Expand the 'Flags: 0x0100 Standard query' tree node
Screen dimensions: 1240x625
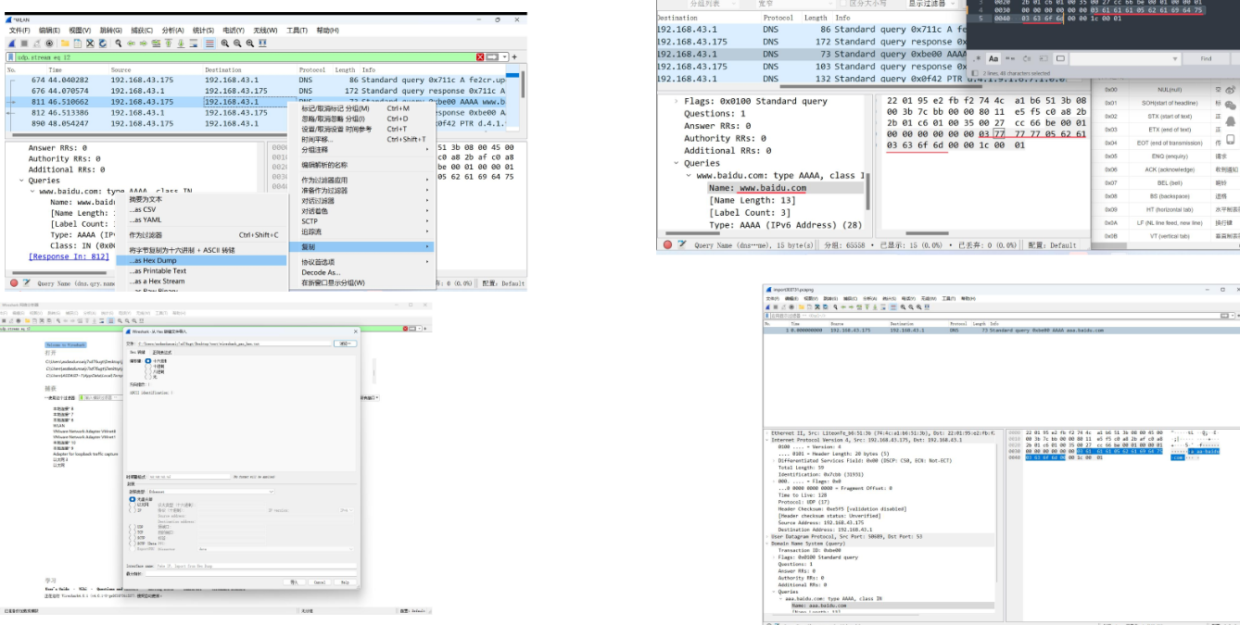(677, 101)
